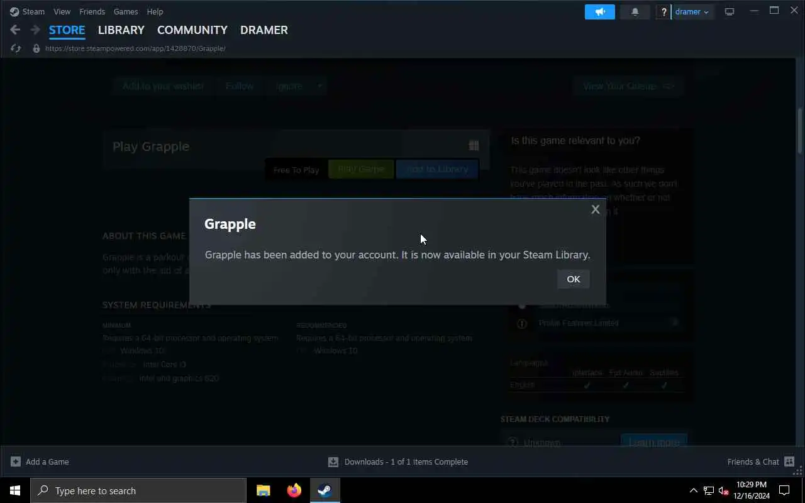Screen dimensions: 805x503
Task: Click the green Play Game button
Action: (x=361, y=169)
